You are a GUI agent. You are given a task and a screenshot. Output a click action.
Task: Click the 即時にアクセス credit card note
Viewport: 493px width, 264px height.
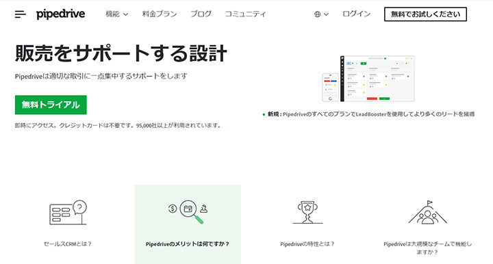click(x=118, y=126)
